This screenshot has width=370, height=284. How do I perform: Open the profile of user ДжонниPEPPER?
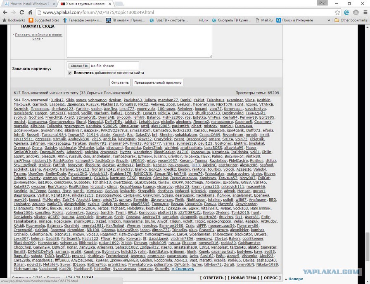[124, 260]
